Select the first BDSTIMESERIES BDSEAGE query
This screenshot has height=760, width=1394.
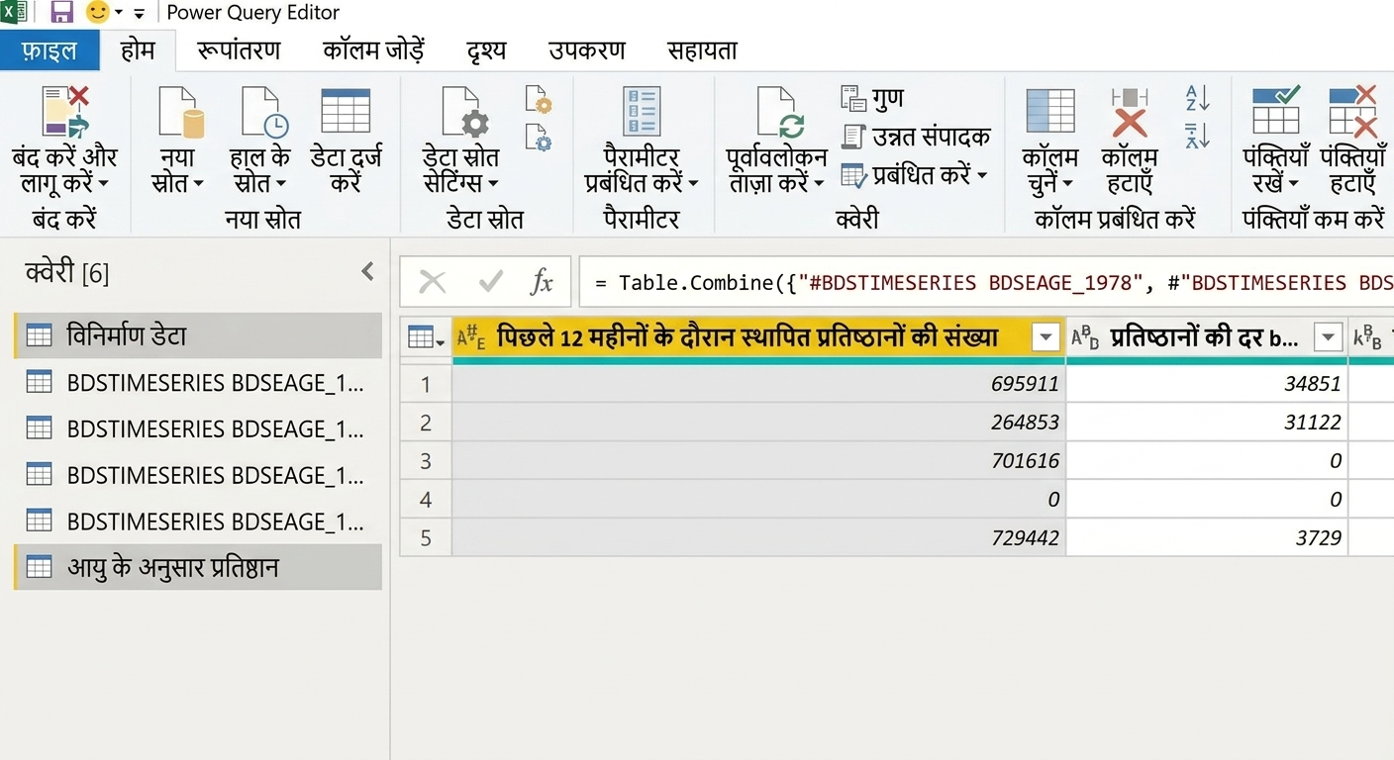[x=198, y=382]
